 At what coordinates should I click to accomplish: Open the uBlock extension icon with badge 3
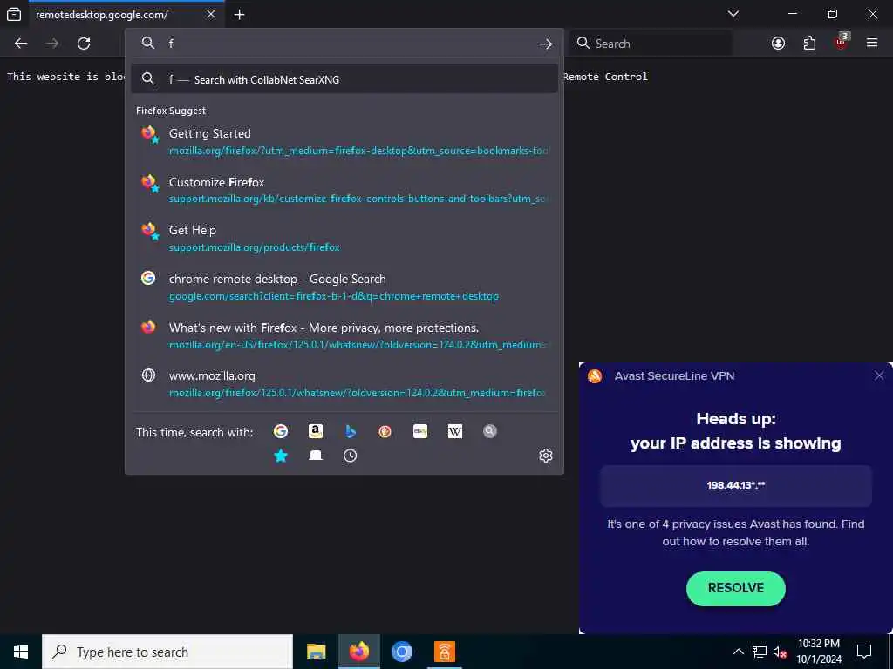point(842,43)
